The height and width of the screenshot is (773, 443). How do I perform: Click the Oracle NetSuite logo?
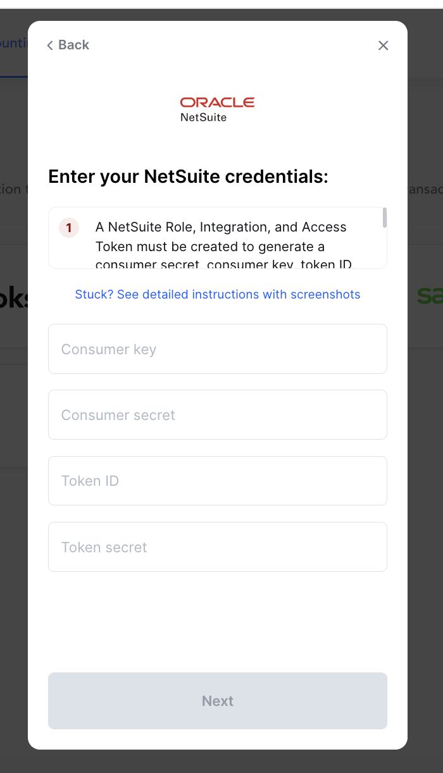coord(217,109)
